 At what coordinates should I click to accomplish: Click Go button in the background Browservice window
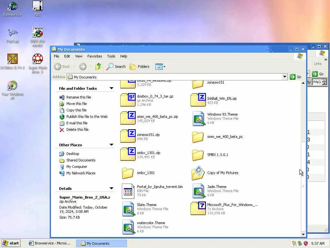click(318, 74)
